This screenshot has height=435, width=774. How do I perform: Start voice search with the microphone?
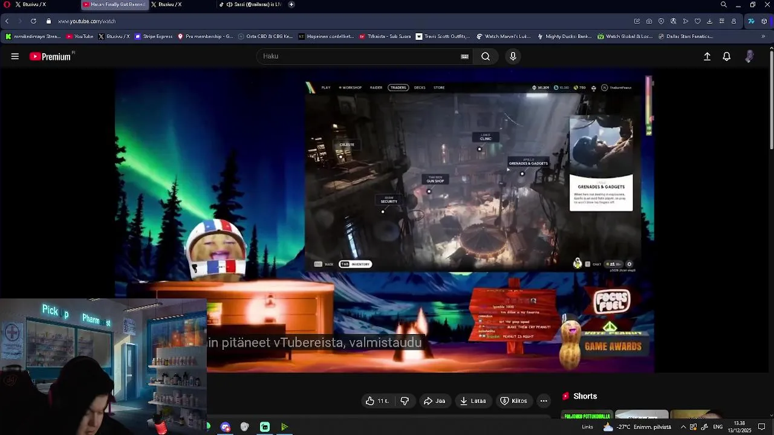pyautogui.click(x=513, y=56)
